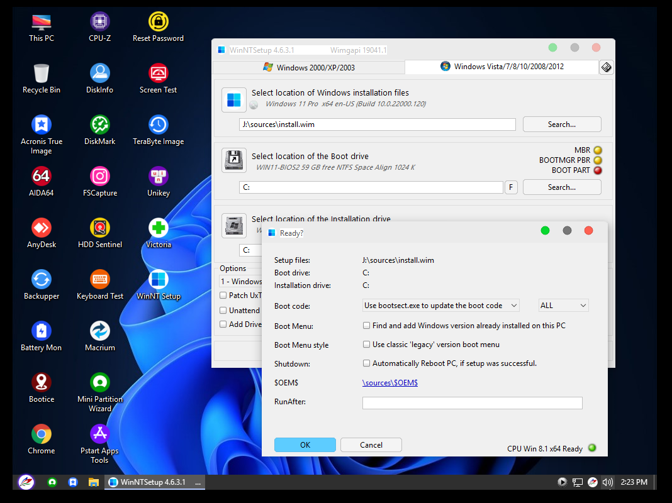The height and width of the screenshot is (503, 672).
Task: Click Cancel in the Ready dialog
Action: pyautogui.click(x=371, y=445)
